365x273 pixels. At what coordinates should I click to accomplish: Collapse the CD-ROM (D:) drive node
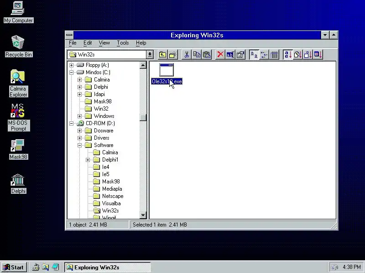pos(72,123)
